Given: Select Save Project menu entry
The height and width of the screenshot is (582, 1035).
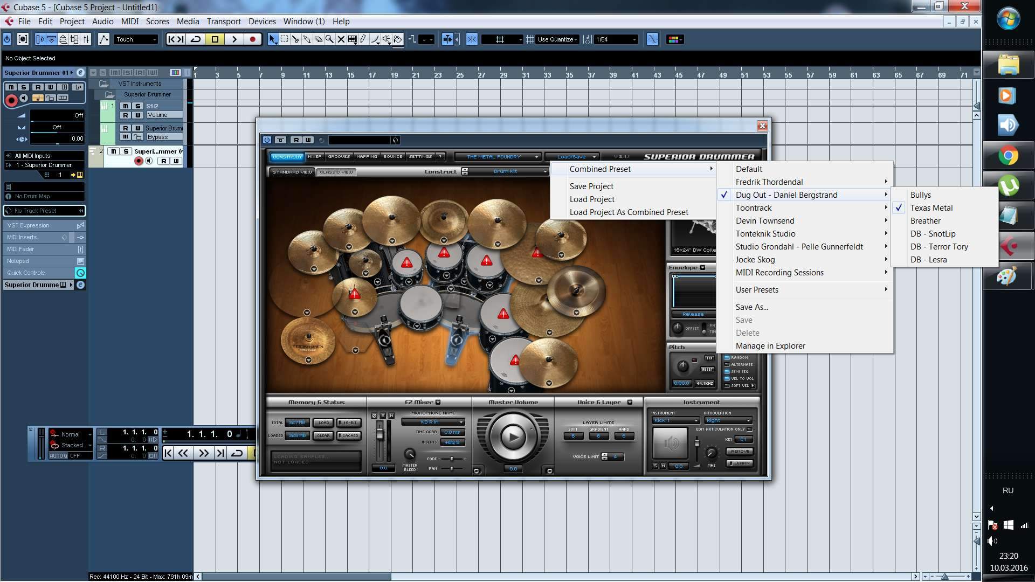Looking at the screenshot, I should pyautogui.click(x=591, y=186).
